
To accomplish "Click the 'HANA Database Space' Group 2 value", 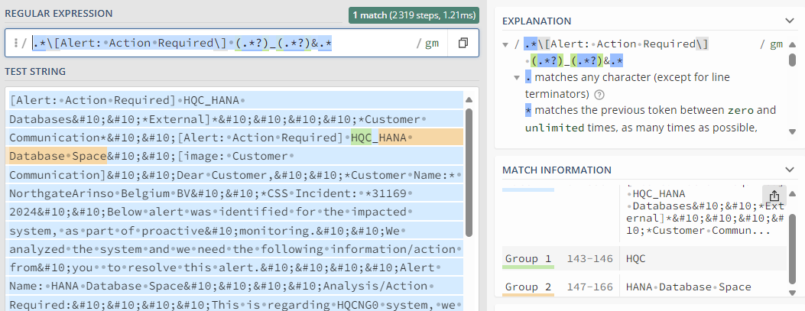I will click(689, 287).
